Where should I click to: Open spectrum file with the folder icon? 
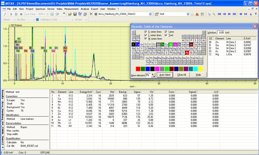pos(70,14)
